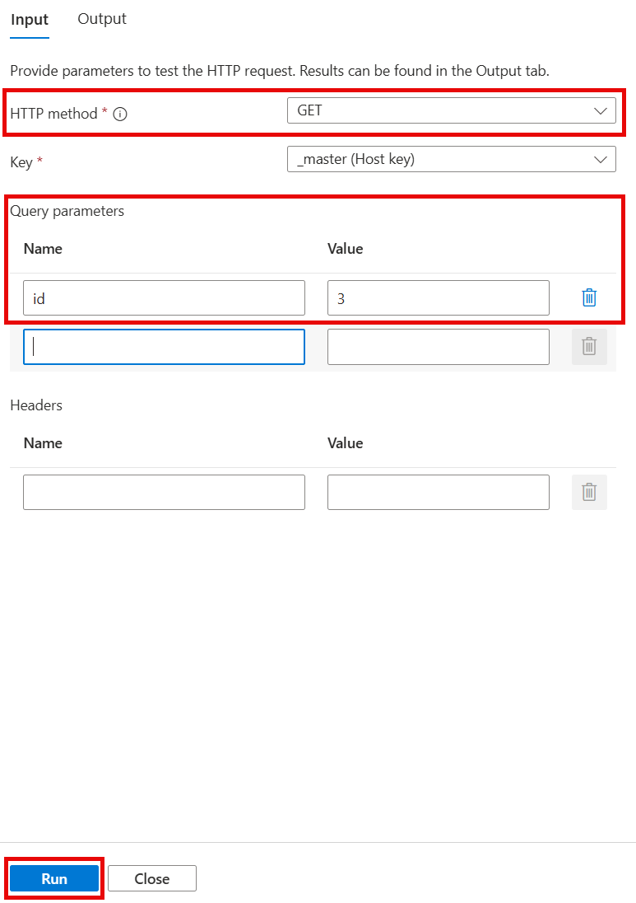The width and height of the screenshot is (636, 903).
Task: Select the GET value in the HTTP method box
Action: 310,110
